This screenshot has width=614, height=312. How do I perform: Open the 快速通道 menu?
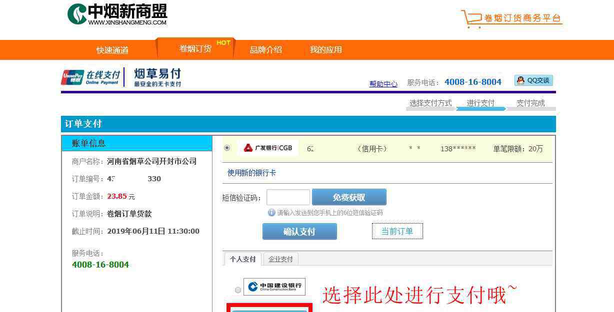pos(112,50)
